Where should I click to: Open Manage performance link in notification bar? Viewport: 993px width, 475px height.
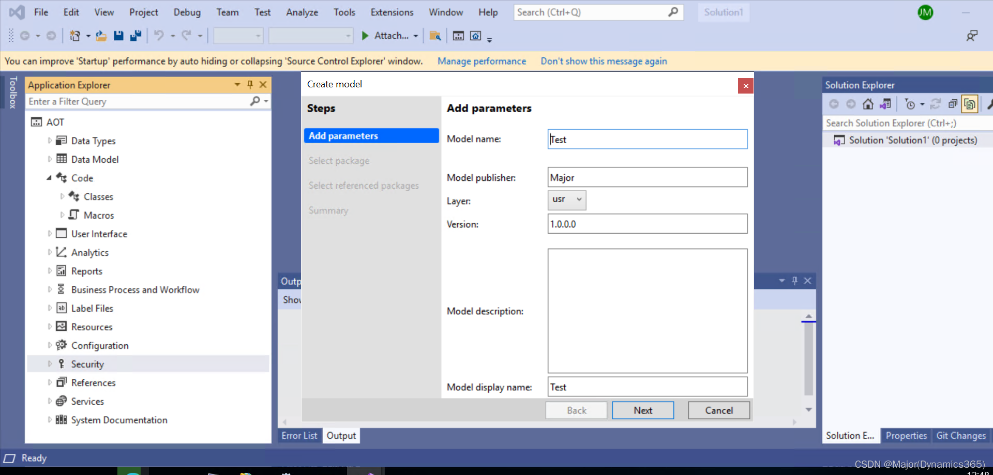click(482, 61)
